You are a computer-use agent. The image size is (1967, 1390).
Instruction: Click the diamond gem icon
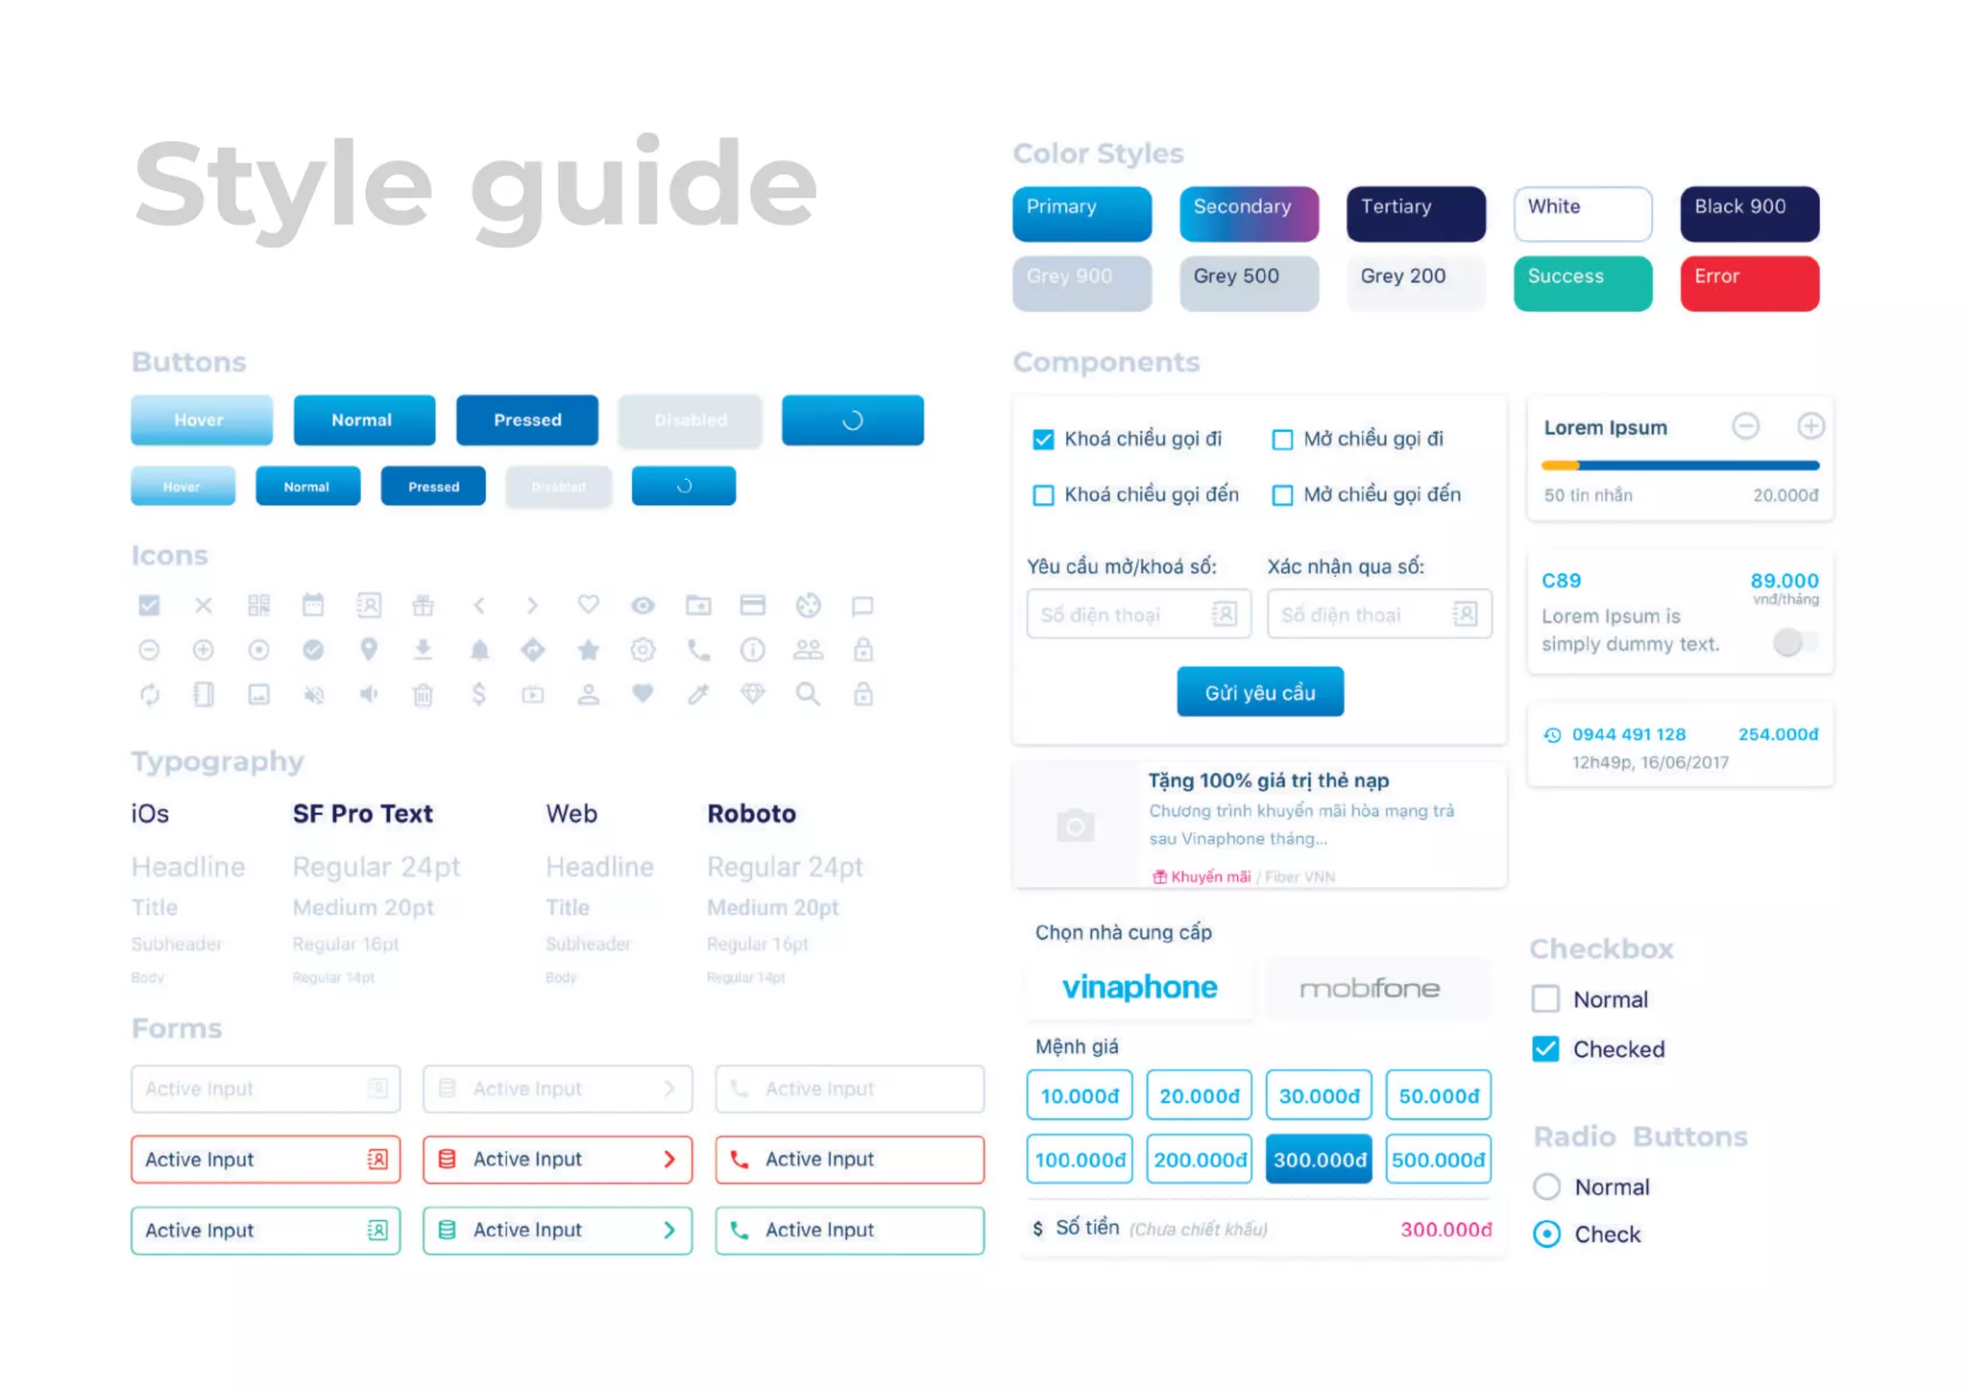click(x=753, y=693)
